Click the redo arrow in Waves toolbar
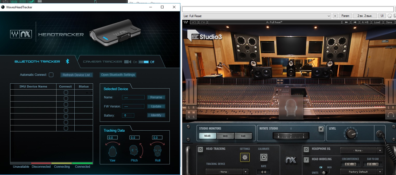Image resolution: width=396 pixels, height=175 pixels. pyautogui.click(x=203, y=22)
